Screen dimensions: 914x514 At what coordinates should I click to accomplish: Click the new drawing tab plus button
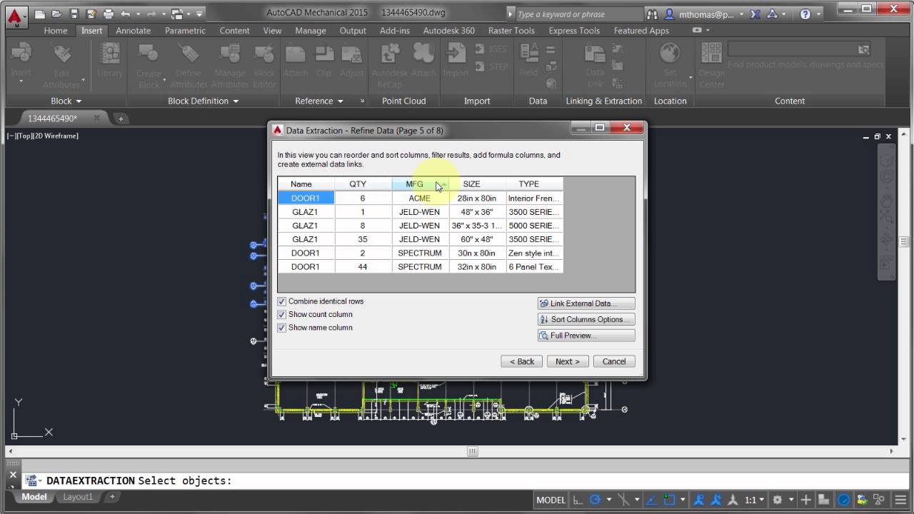tap(121, 119)
